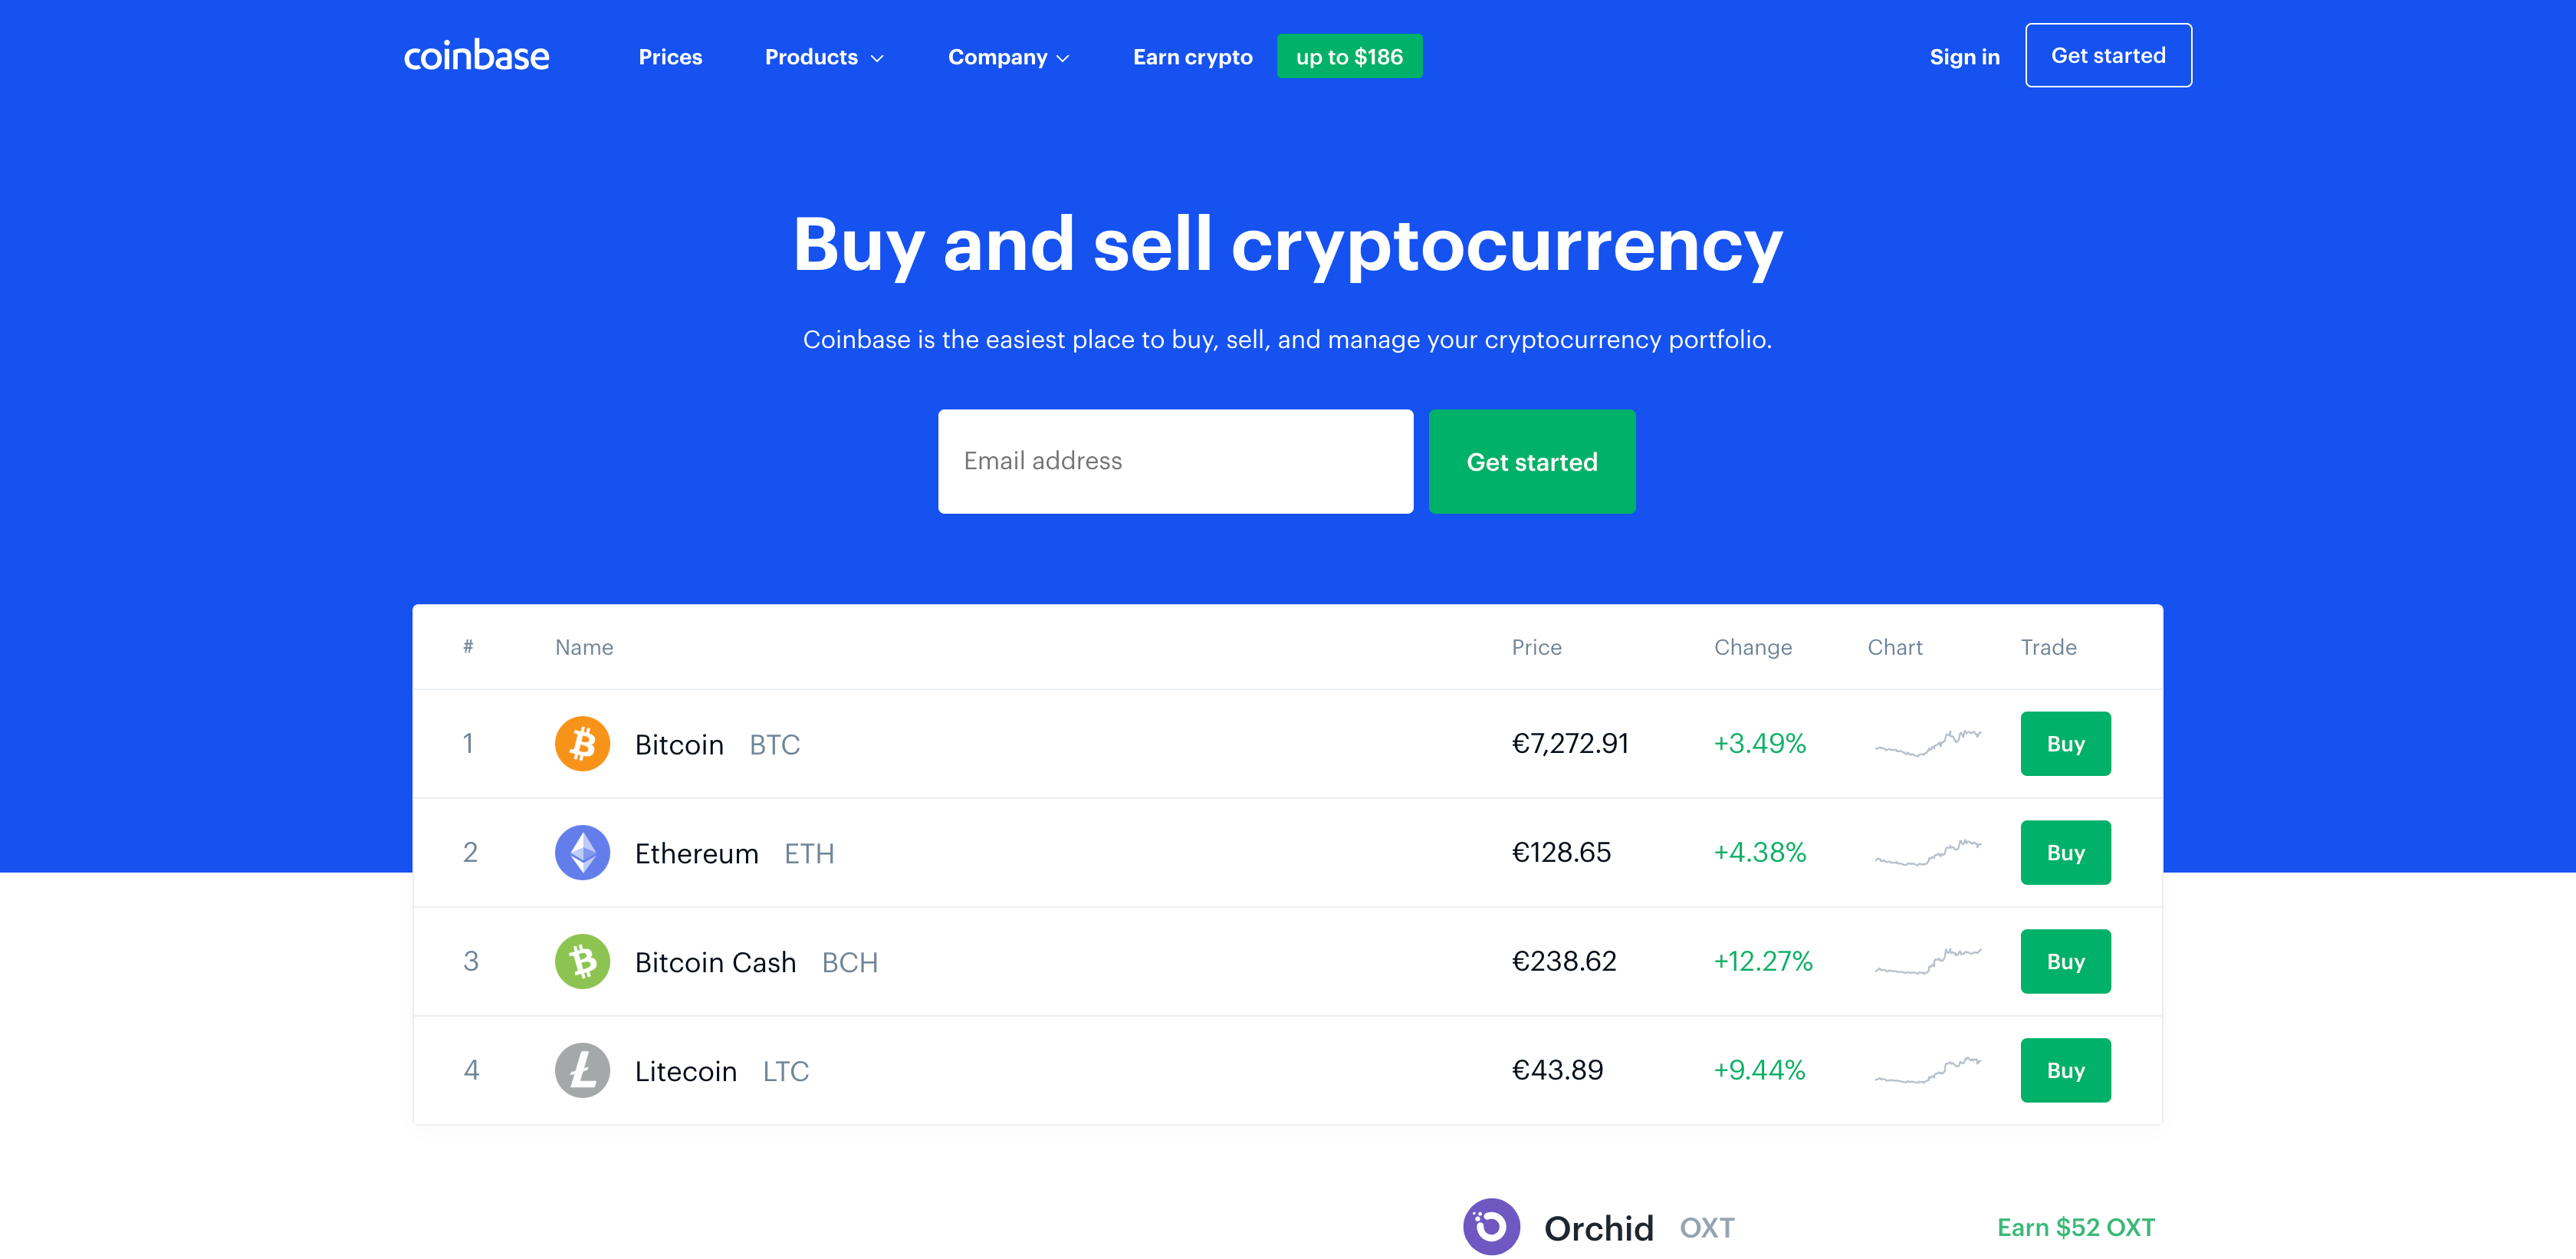Click the Bitcoin Cash green coin icon
The height and width of the screenshot is (1259, 2576).
pos(582,962)
